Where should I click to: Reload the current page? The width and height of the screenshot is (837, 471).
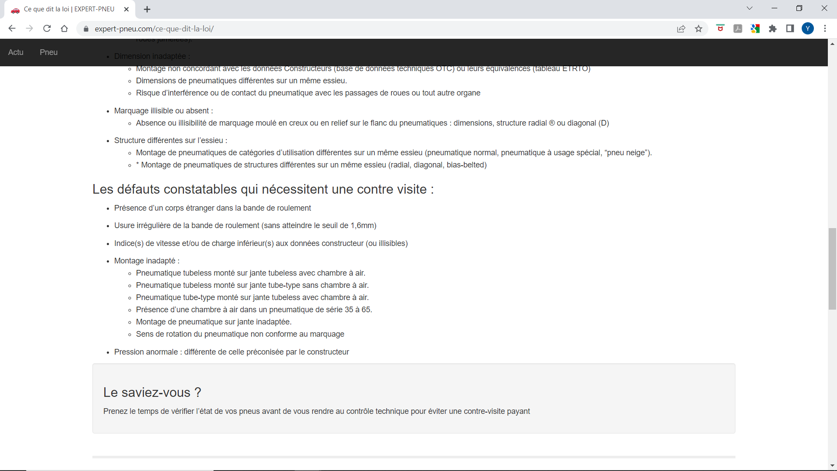[47, 29]
